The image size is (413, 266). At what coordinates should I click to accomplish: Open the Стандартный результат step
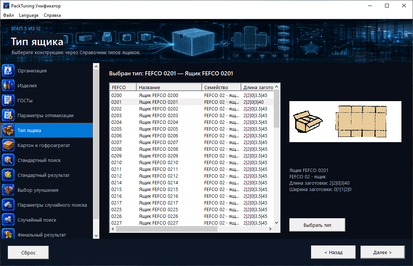[x=47, y=175]
